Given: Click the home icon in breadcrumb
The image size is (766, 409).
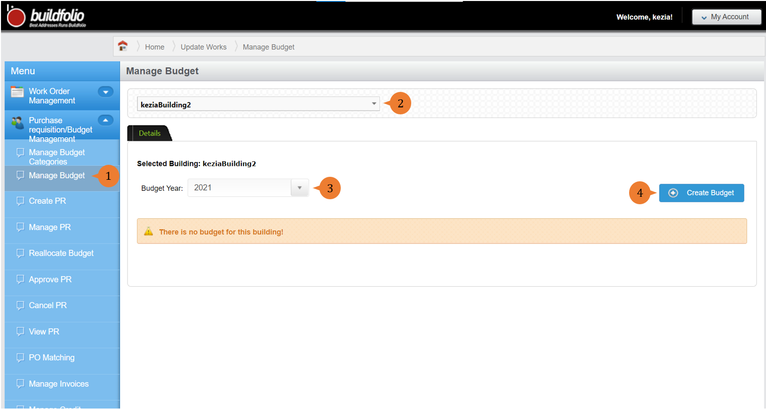Looking at the screenshot, I should (123, 46).
